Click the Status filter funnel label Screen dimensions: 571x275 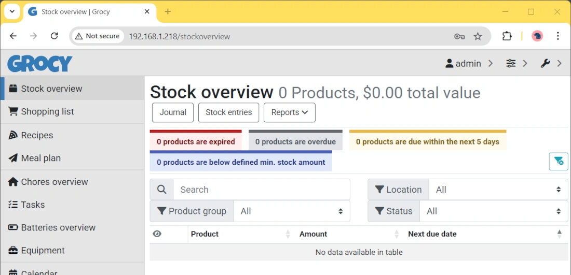[x=393, y=211]
